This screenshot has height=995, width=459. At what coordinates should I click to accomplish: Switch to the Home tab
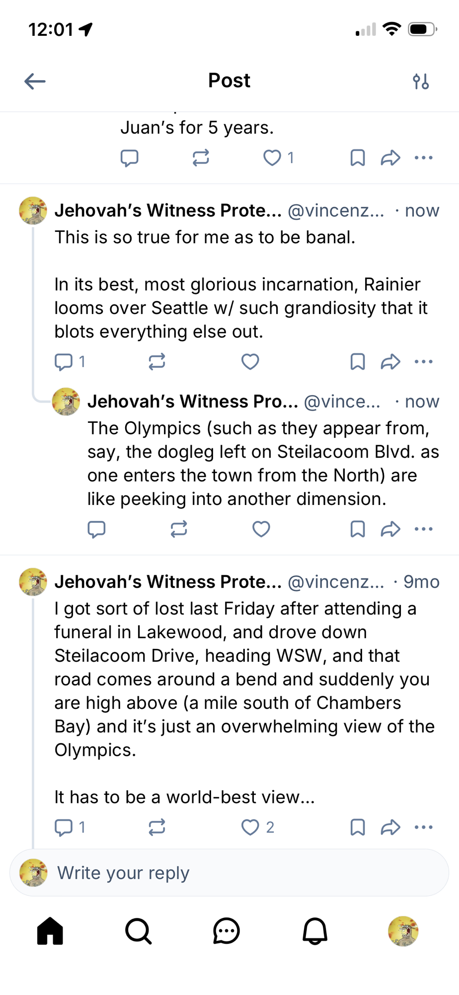click(x=50, y=931)
